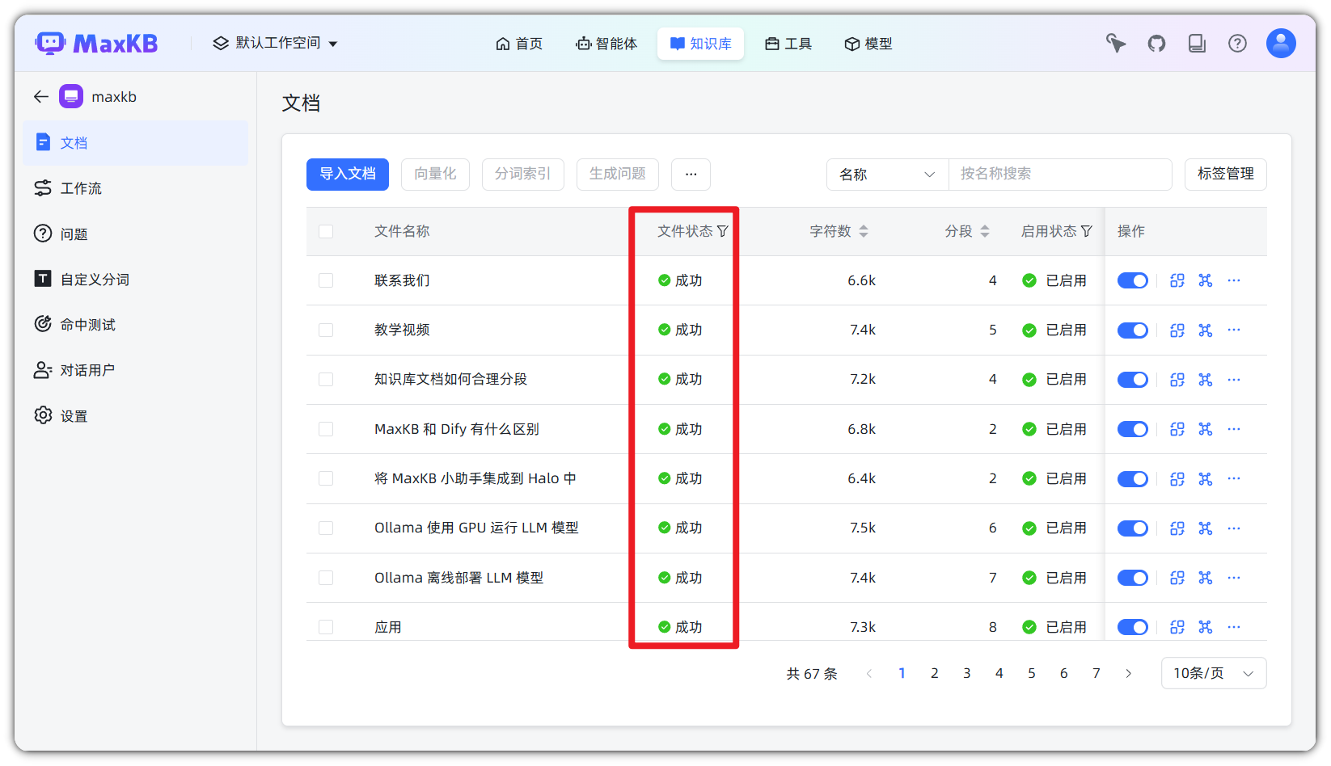The image size is (1331, 766).
Task: Open more actions for 知识库文档如何合理分段 row
Action: (x=1234, y=380)
